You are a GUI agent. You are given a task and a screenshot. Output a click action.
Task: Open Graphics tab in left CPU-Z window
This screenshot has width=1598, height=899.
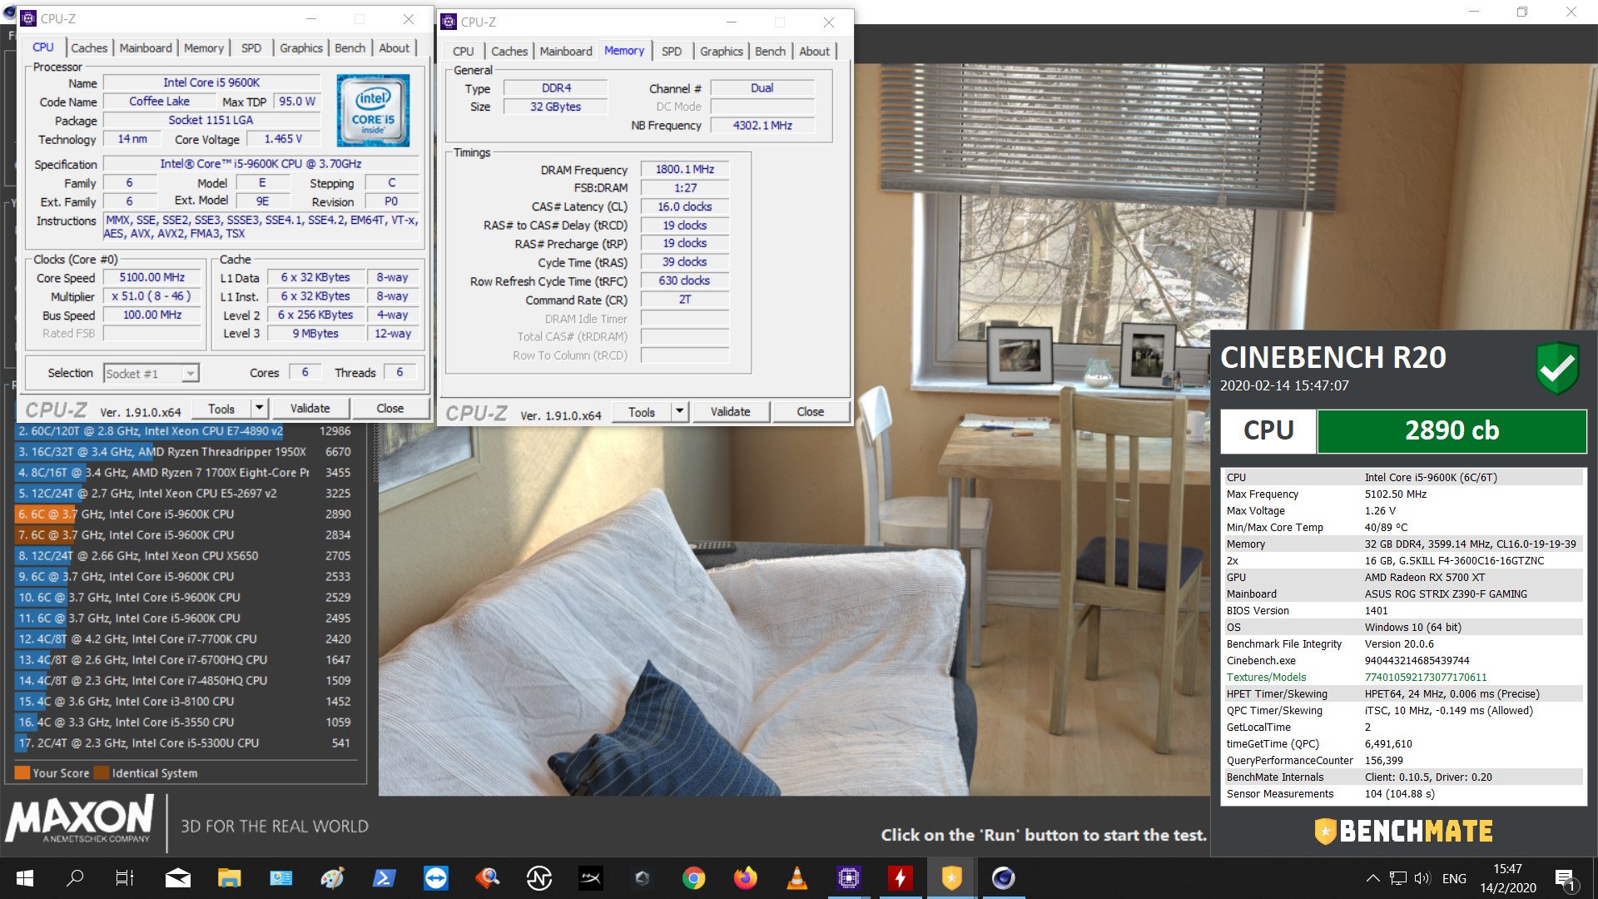coord(301,47)
